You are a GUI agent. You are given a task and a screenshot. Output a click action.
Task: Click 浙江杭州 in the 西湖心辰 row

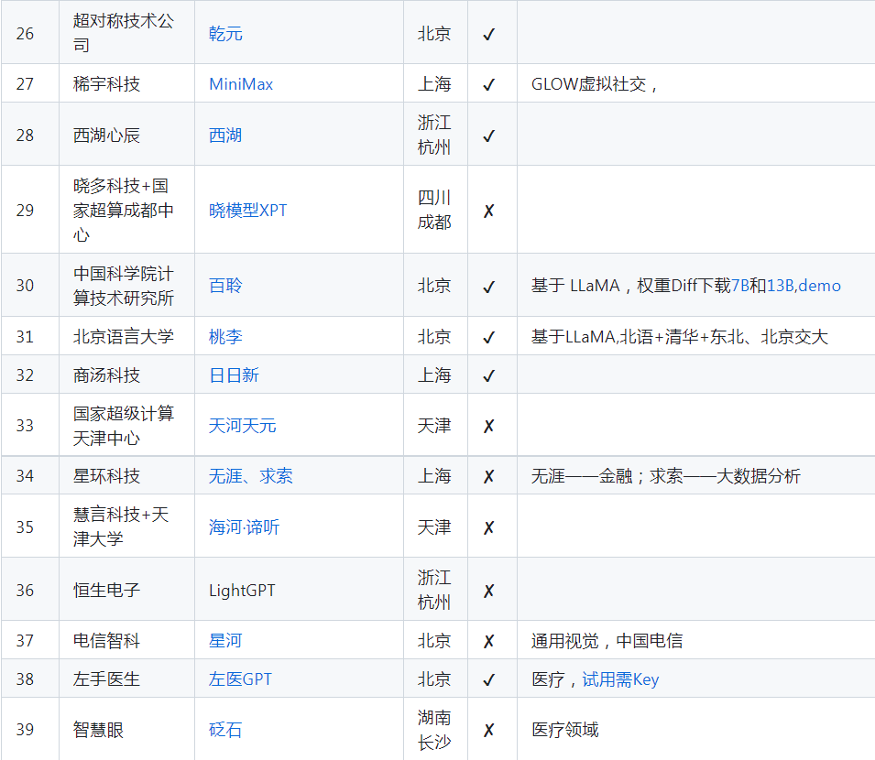click(434, 136)
